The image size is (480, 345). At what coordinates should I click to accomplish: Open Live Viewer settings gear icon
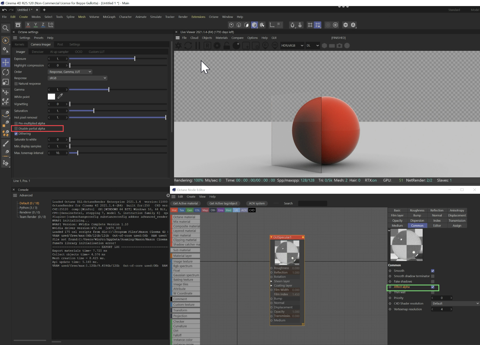coord(217,46)
